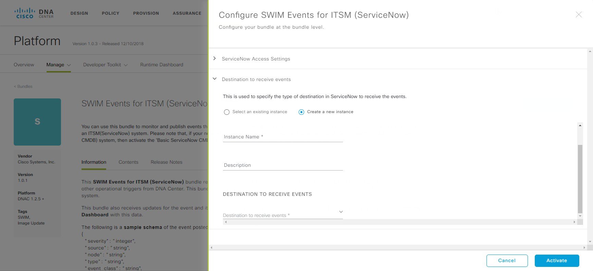Click inner scrollbar down arrow
The image size is (593, 271).
tap(580, 216)
